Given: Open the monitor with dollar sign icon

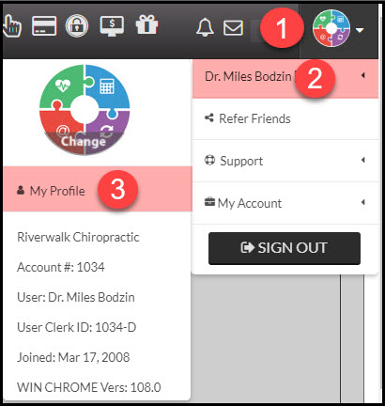Looking at the screenshot, I should tap(112, 25).
